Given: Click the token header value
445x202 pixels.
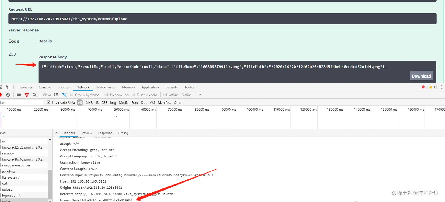Looking at the screenshot, I should click(x=102, y=200).
